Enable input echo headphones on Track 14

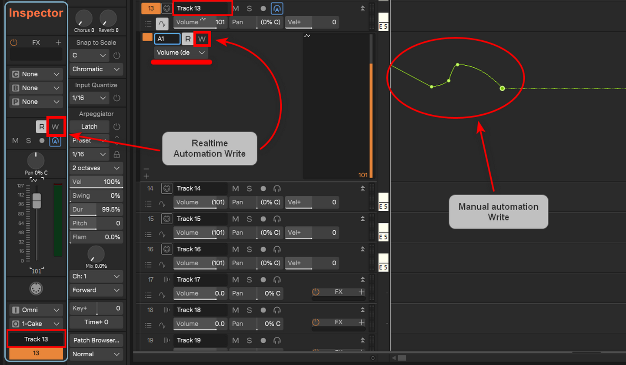(276, 189)
